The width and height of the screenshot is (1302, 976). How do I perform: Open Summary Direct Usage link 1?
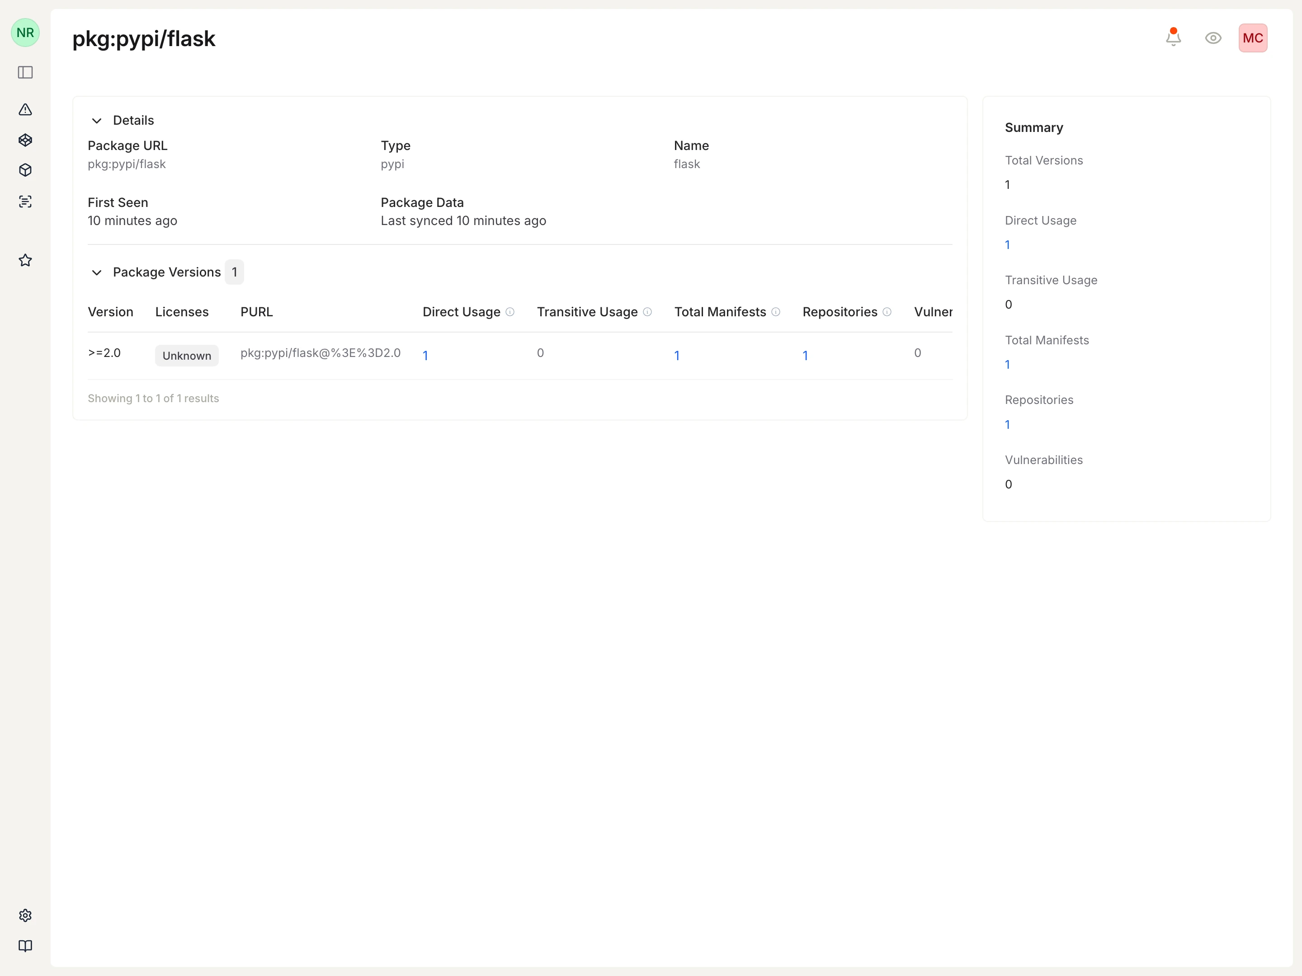[x=1007, y=245]
